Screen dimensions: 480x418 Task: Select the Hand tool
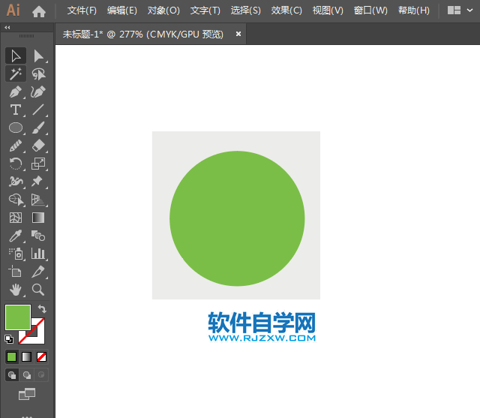tap(15, 290)
